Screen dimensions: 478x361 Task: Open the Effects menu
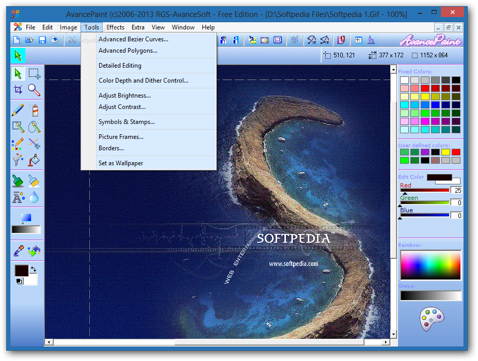point(115,27)
